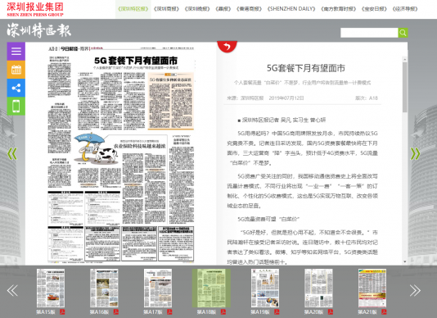Screen dimensions: 437x318
Task: Open the 第A20版 page thumbnail
Action: pos(318,288)
